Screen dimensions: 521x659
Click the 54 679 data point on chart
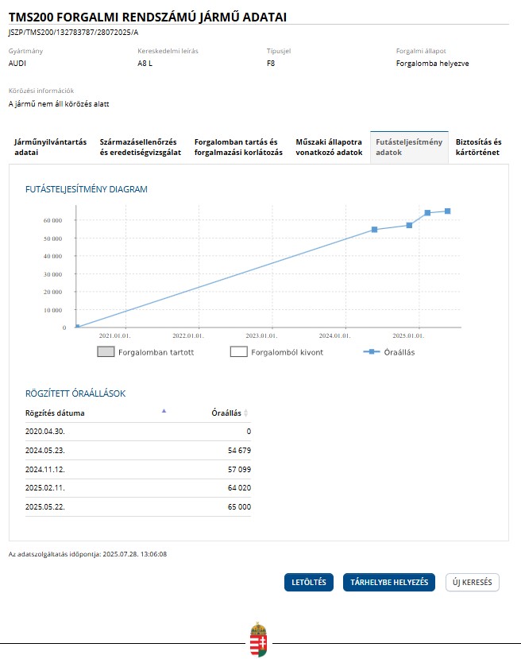click(375, 230)
